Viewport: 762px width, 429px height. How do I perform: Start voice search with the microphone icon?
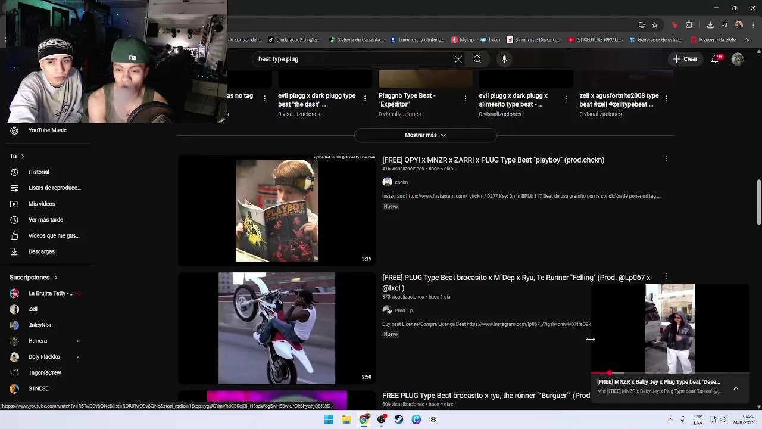coord(504,59)
